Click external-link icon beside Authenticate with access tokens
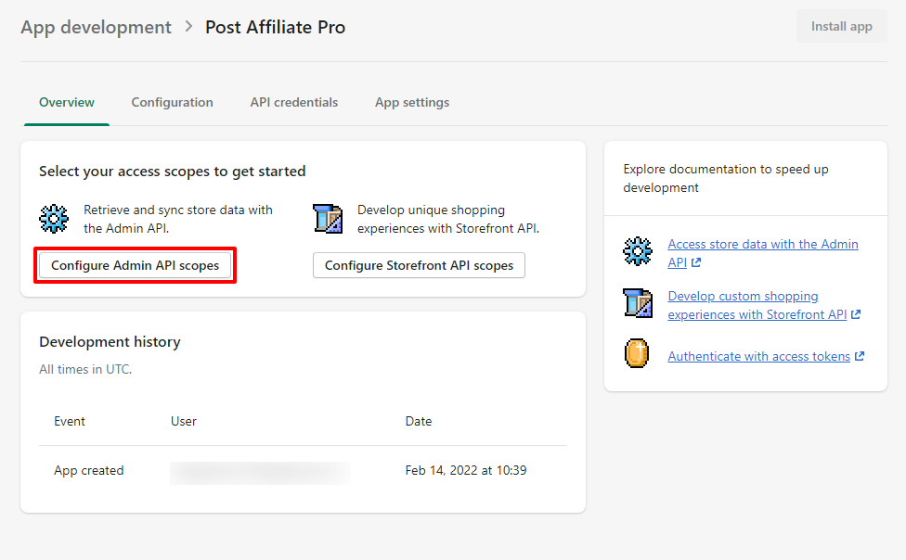The width and height of the screenshot is (906, 560). pos(860,357)
